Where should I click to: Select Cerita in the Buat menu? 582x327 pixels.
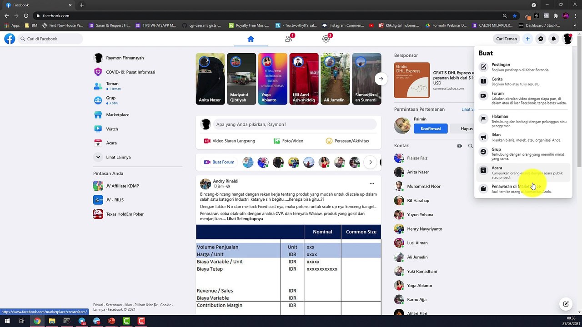coord(523,81)
